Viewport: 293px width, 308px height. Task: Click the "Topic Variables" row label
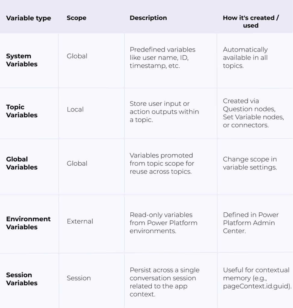click(22, 111)
